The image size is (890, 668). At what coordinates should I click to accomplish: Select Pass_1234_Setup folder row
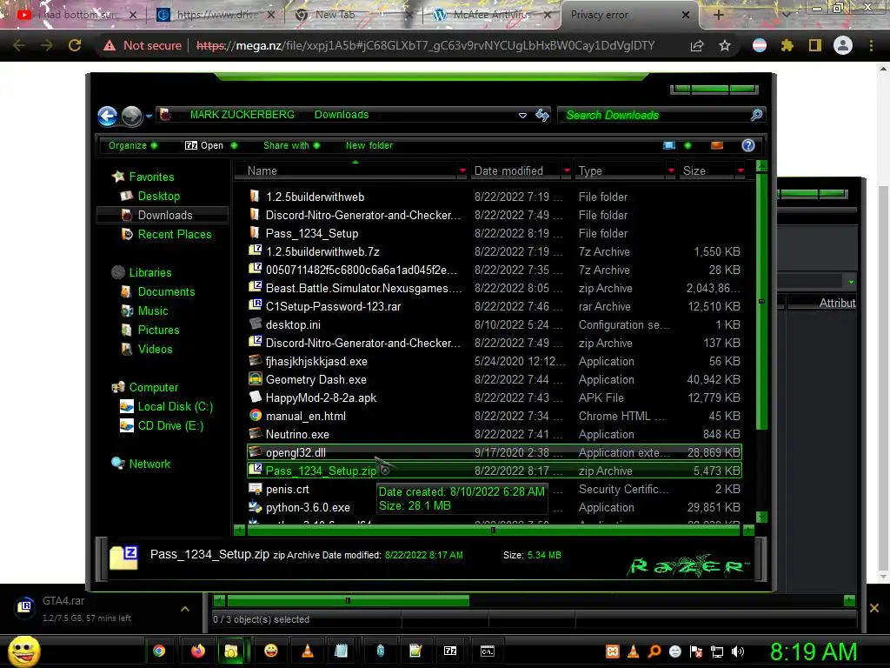(494, 233)
